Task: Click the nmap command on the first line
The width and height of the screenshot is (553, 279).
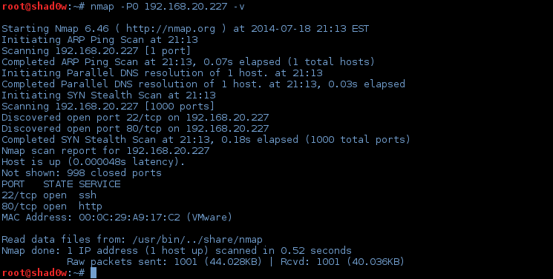Action: (x=168, y=7)
